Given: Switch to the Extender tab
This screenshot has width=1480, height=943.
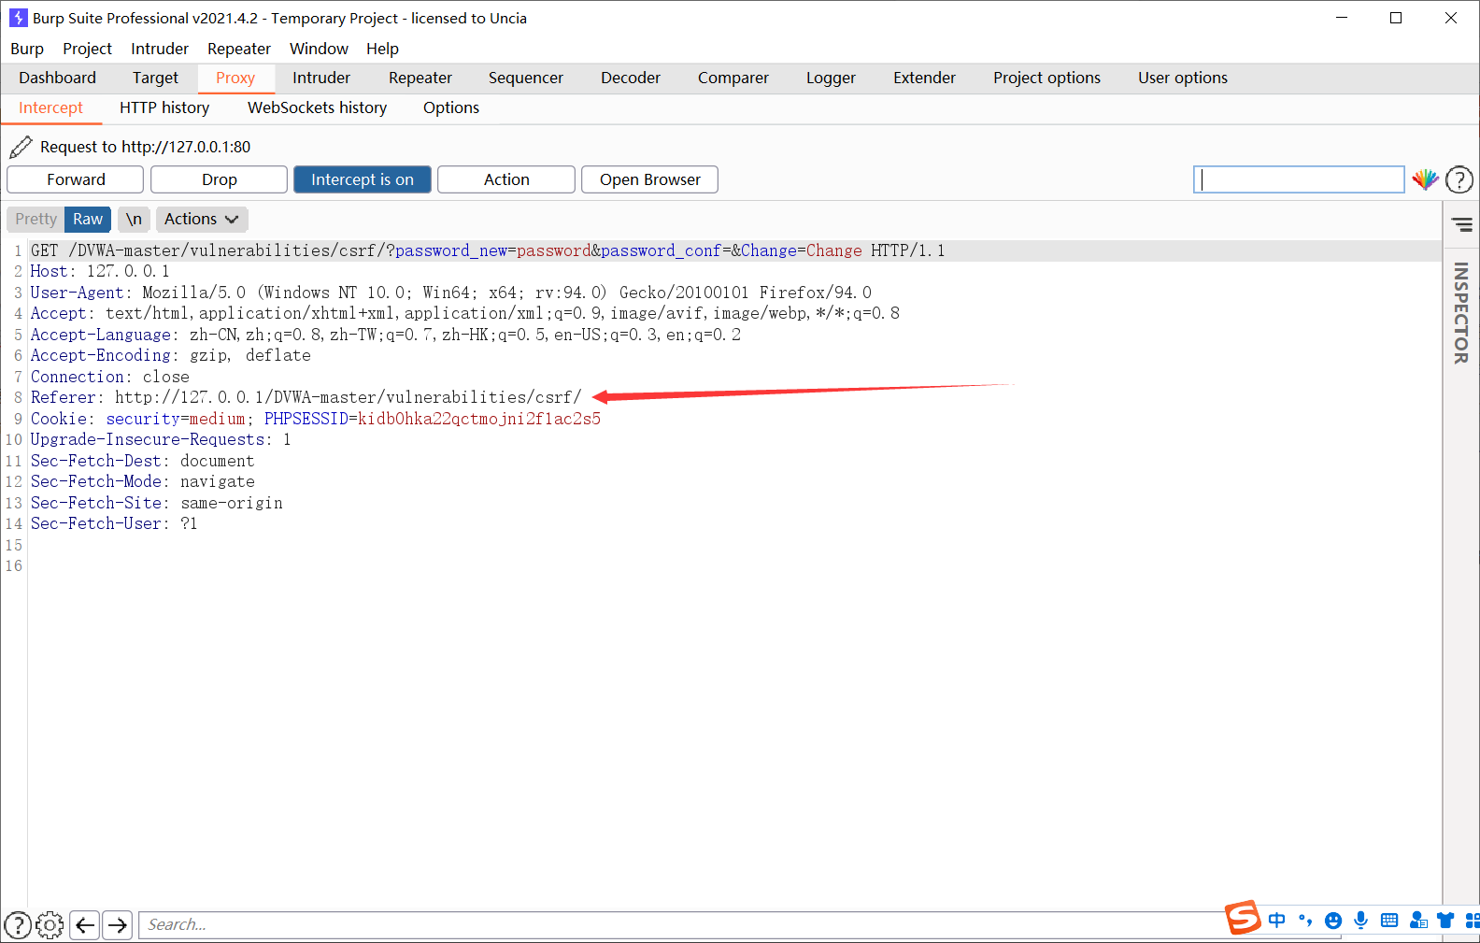Looking at the screenshot, I should [925, 78].
